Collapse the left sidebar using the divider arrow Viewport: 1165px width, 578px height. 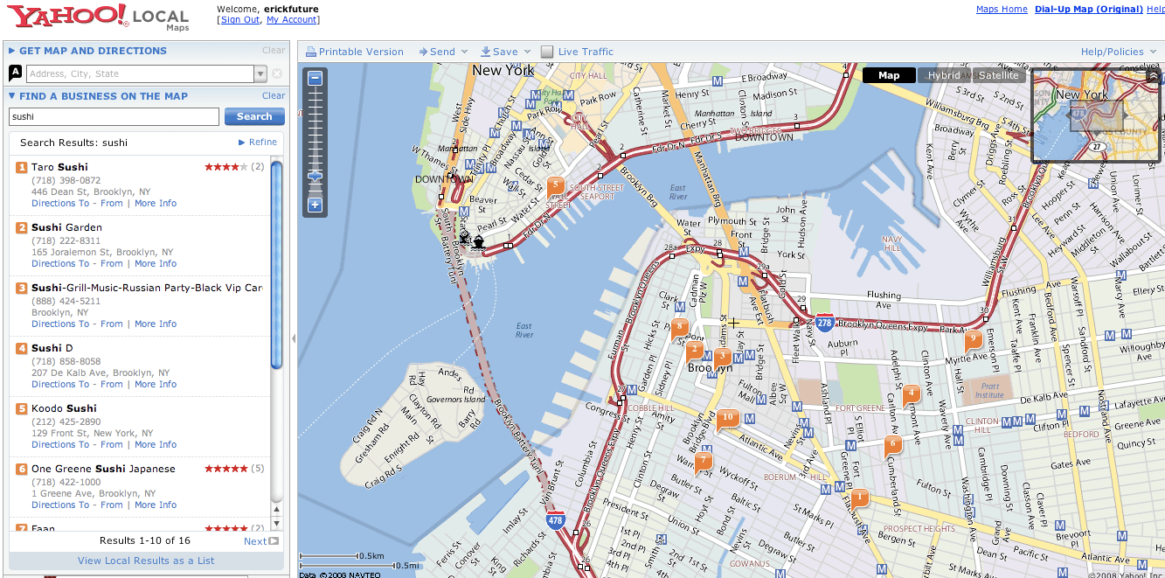click(x=294, y=338)
